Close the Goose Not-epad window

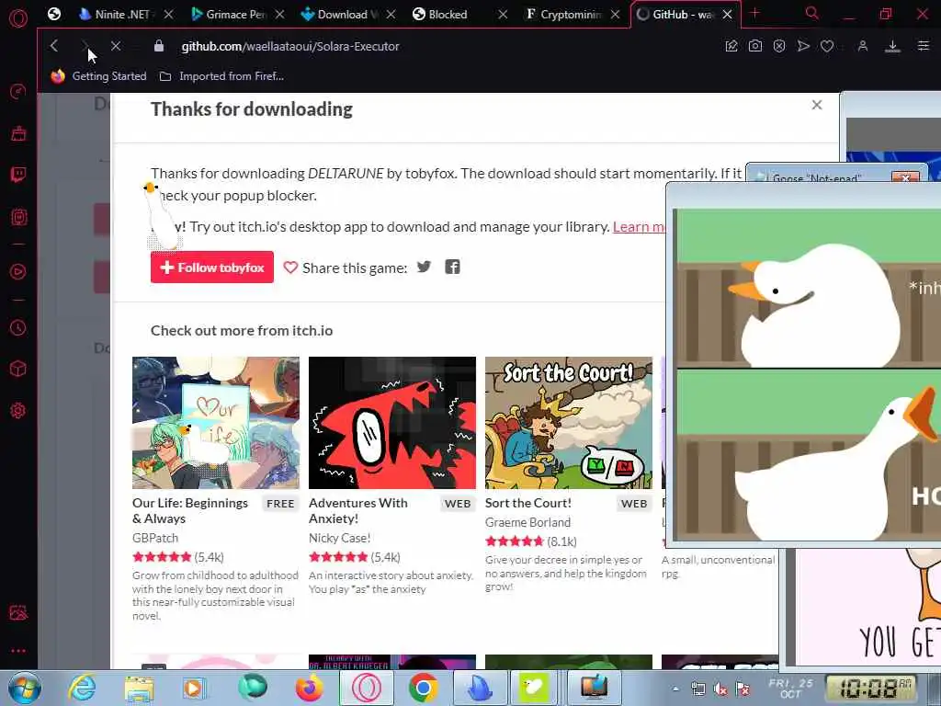click(x=905, y=178)
